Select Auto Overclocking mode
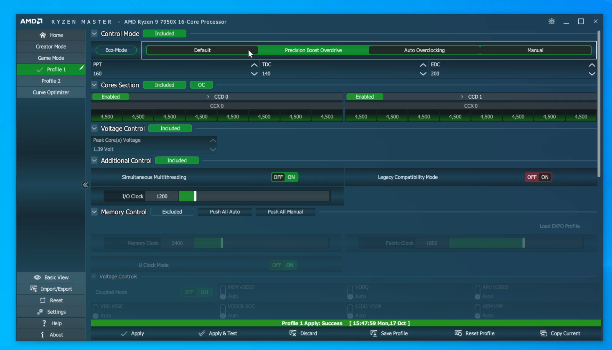Screen dimensions: 612x350 click(x=424, y=50)
